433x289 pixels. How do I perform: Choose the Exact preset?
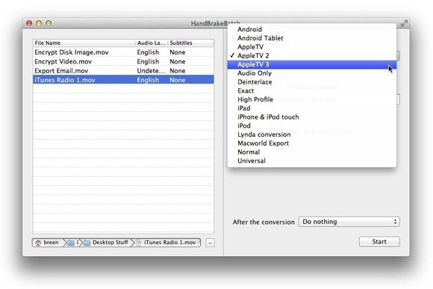pos(312,90)
